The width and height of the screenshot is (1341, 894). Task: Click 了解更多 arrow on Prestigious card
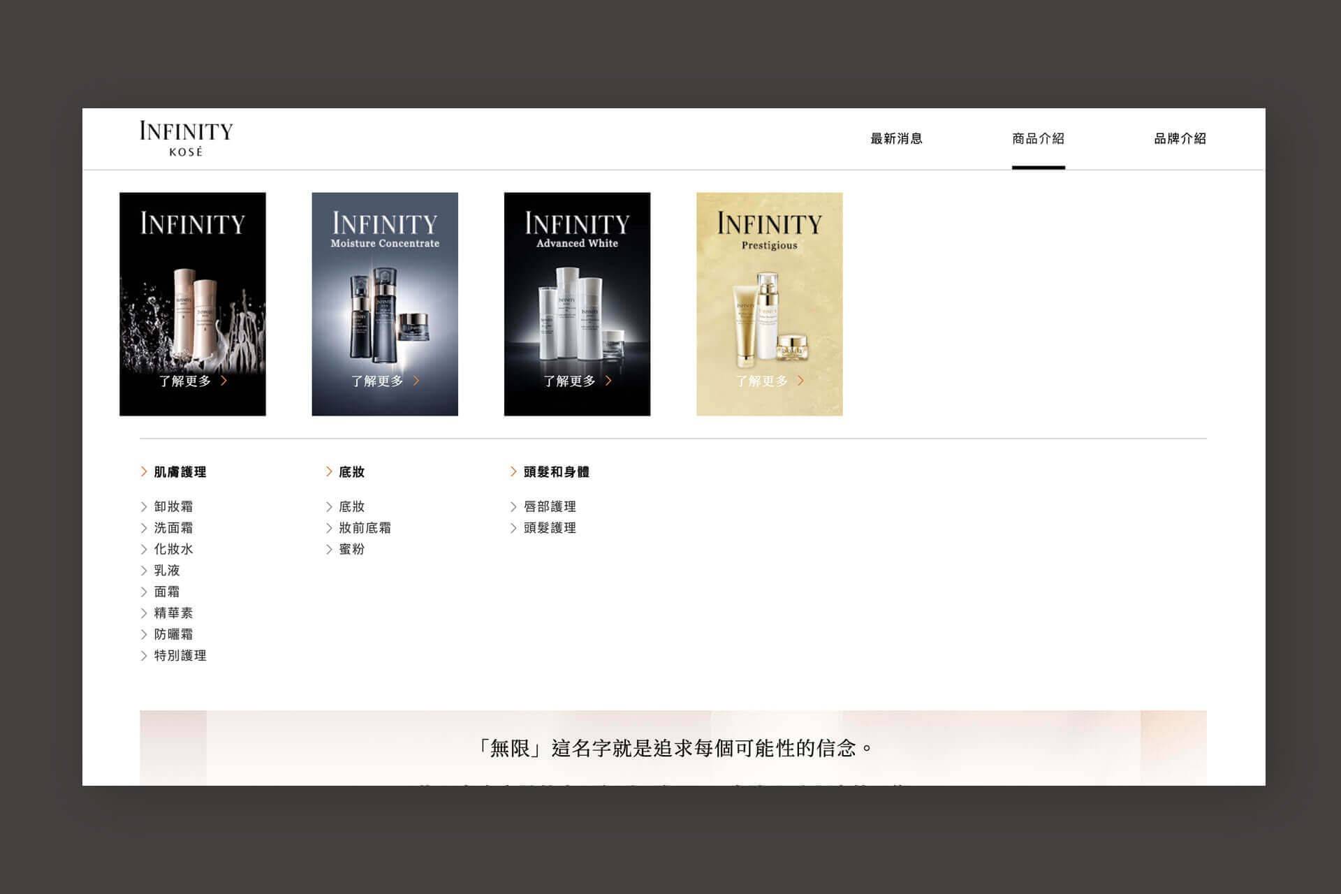800,381
